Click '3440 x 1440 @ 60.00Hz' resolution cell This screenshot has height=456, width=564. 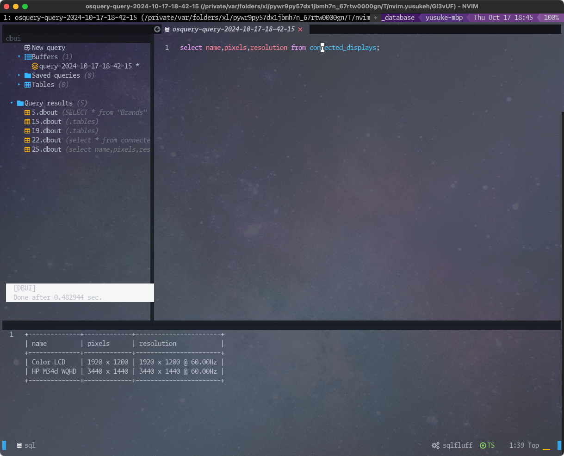pyautogui.click(x=178, y=371)
